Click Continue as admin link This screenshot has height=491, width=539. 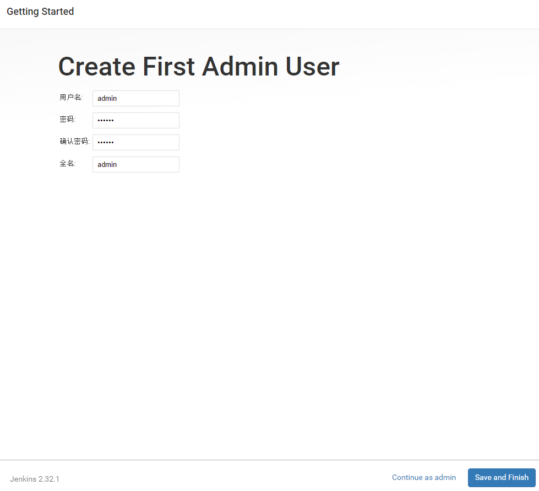[x=424, y=478]
